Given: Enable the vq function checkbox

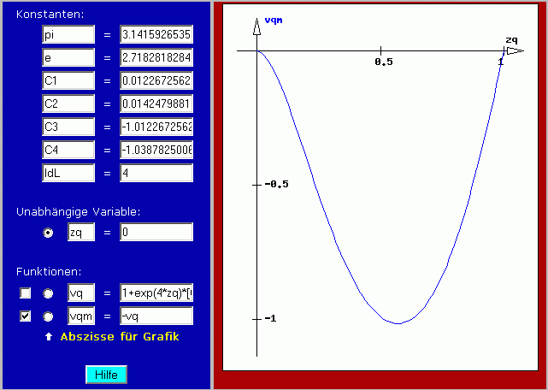Looking at the screenshot, I should [x=26, y=293].
